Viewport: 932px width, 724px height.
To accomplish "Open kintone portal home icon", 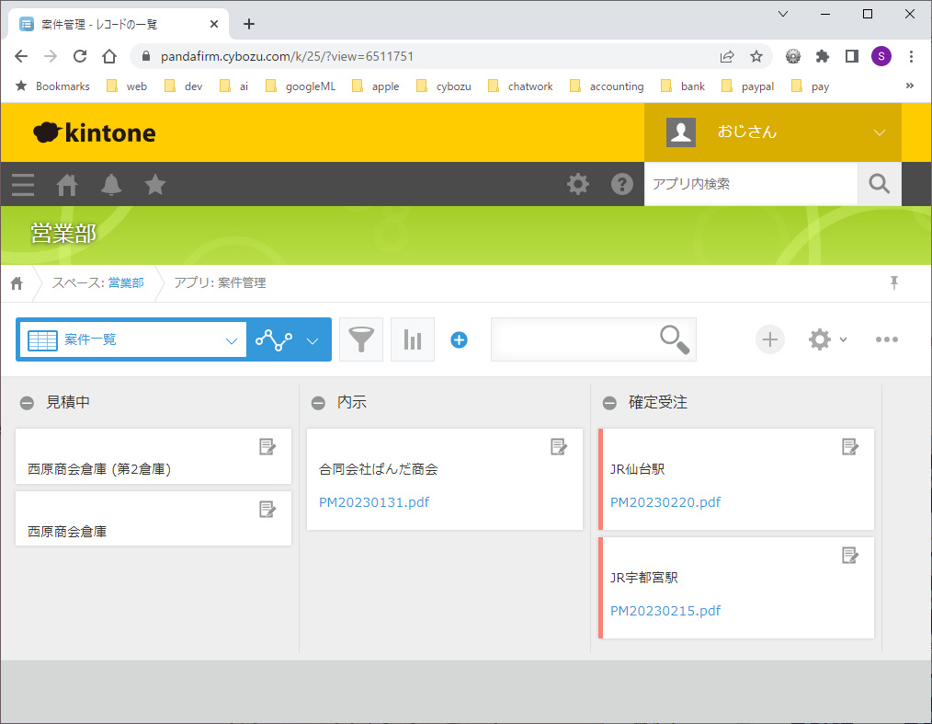I will point(67,185).
